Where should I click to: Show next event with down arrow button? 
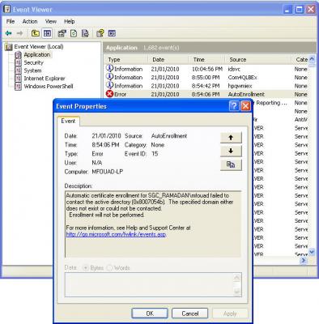[x=231, y=151]
